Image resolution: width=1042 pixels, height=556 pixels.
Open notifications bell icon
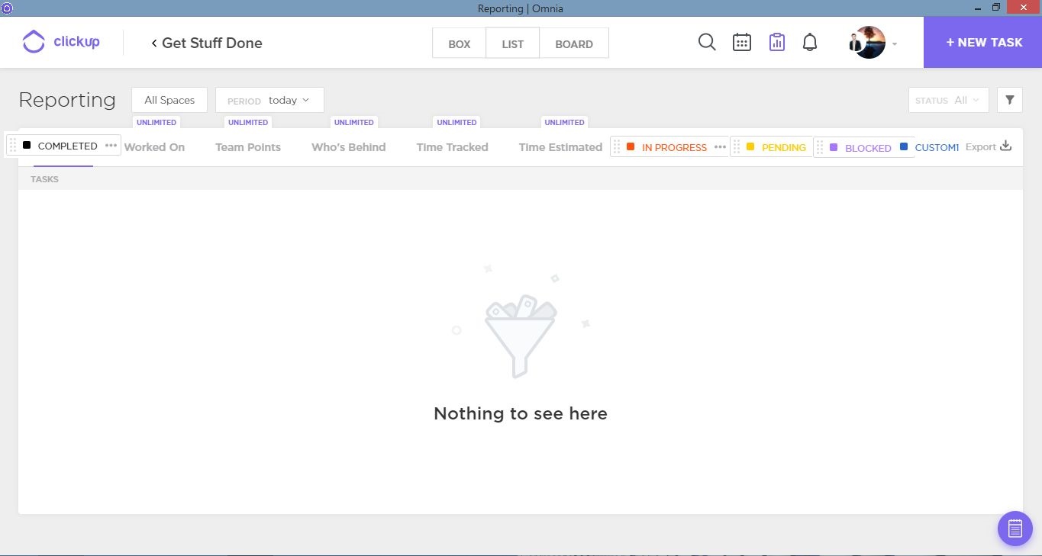(810, 42)
